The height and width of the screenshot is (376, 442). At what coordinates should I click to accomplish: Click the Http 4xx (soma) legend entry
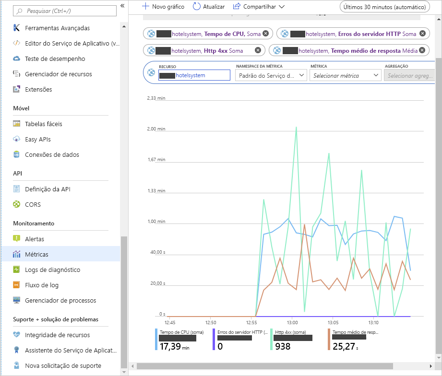(x=291, y=340)
